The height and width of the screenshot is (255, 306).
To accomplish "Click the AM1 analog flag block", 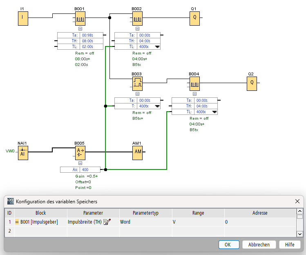I will coord(137,152).
